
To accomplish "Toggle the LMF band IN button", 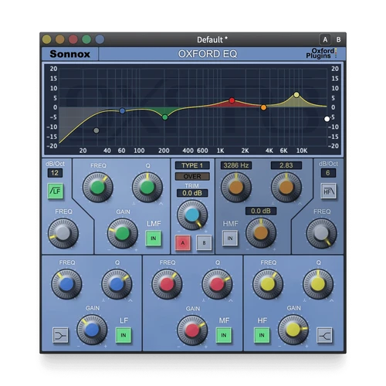I will [x=154, y=239].
